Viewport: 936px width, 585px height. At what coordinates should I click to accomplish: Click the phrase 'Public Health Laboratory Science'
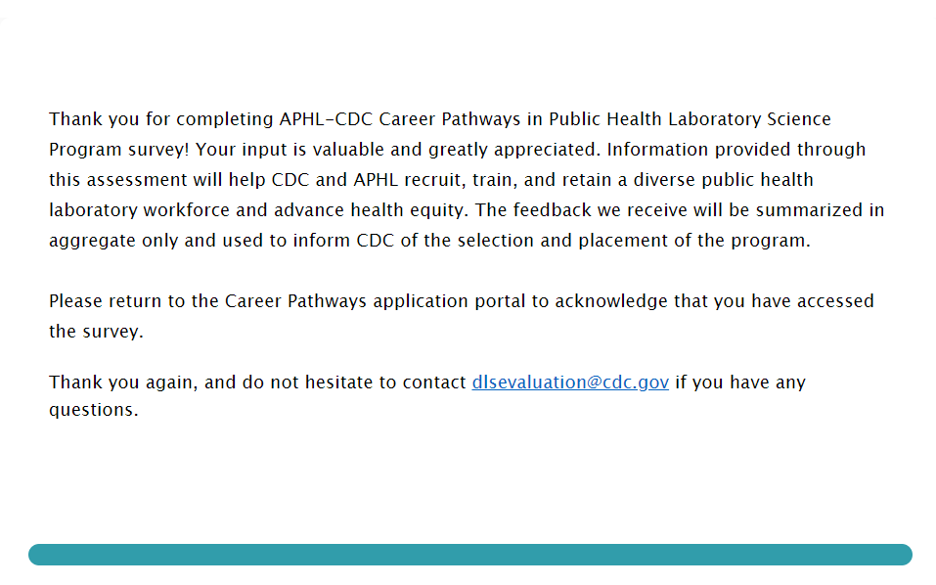pyautogui.click(x=690, y=119)
